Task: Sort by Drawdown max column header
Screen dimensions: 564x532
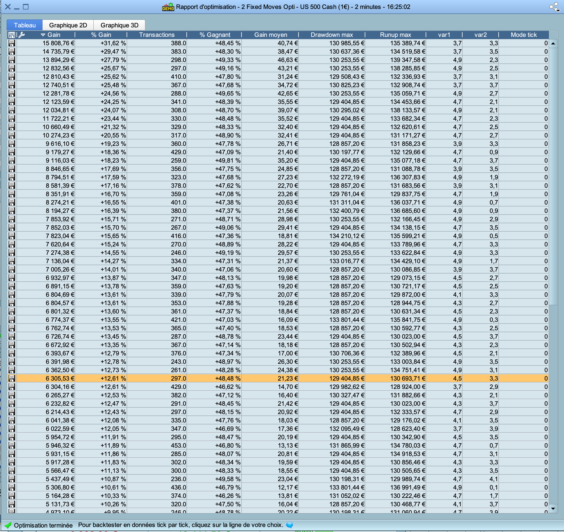Action: (331, 35)
